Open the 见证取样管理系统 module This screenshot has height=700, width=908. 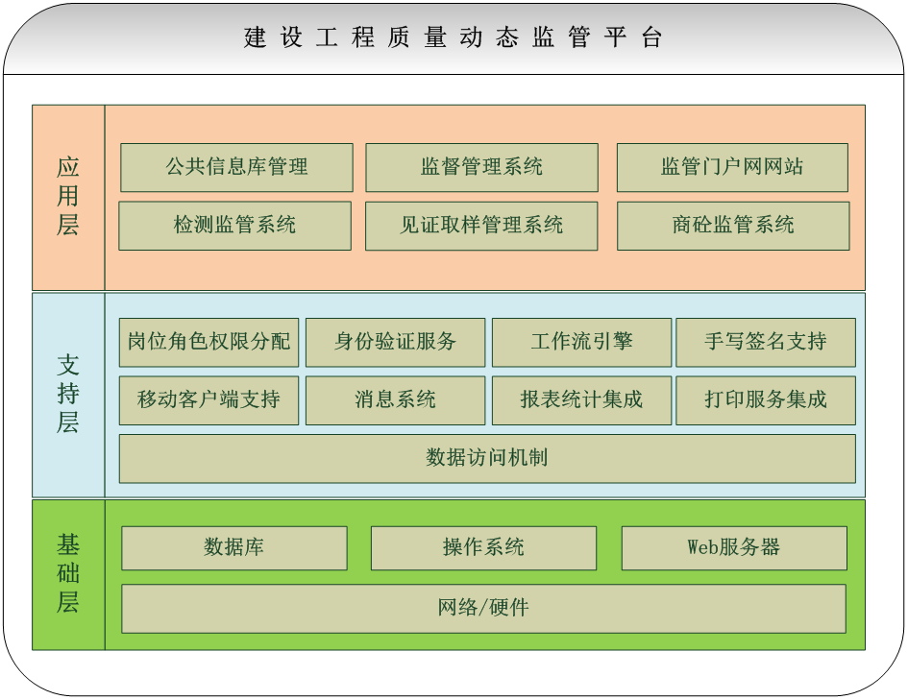pyautogui.click(x=480, y=226)
